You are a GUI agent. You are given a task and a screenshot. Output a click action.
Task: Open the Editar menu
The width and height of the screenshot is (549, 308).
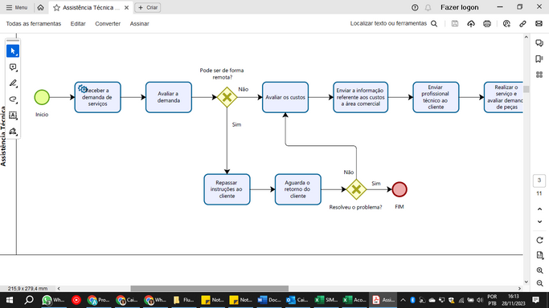pos(78,24)
